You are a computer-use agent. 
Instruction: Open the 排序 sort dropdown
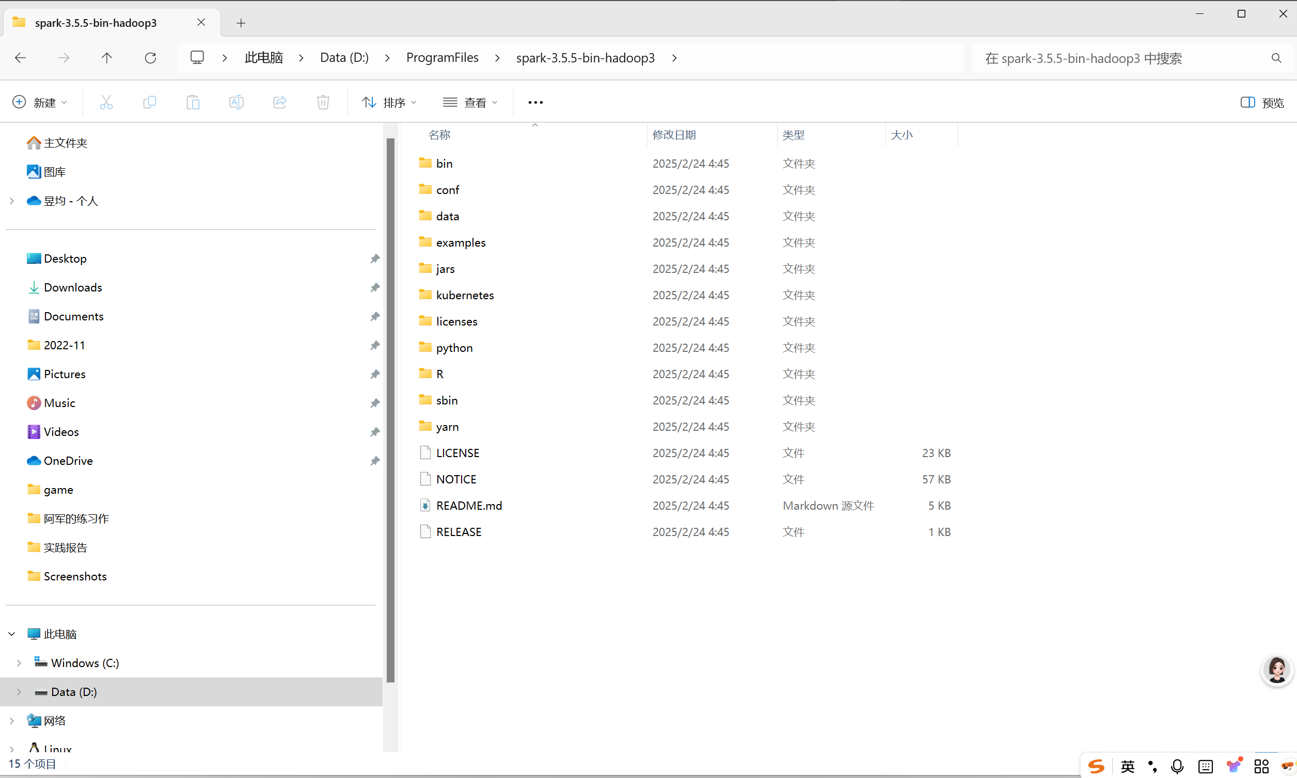(x=389, y=102)
